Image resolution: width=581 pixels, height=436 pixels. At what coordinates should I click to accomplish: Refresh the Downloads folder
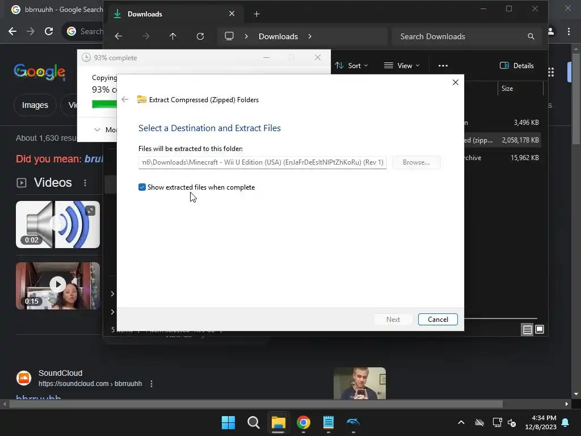(x=200, y=36)
